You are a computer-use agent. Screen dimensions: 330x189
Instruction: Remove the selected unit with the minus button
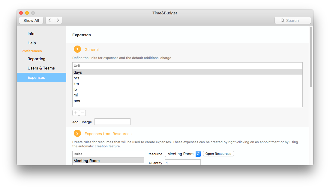tap(82, 113)
